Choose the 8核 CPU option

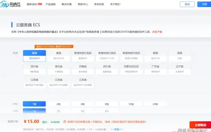click(107, 104)
